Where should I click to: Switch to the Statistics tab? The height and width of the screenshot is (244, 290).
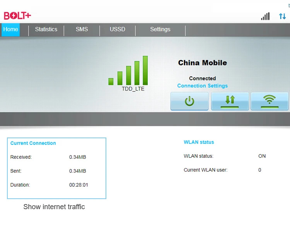tap(46, 29)
